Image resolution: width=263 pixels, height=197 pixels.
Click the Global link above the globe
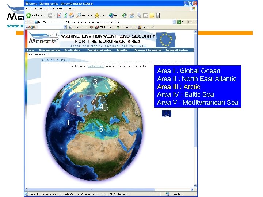coord(142,66)
